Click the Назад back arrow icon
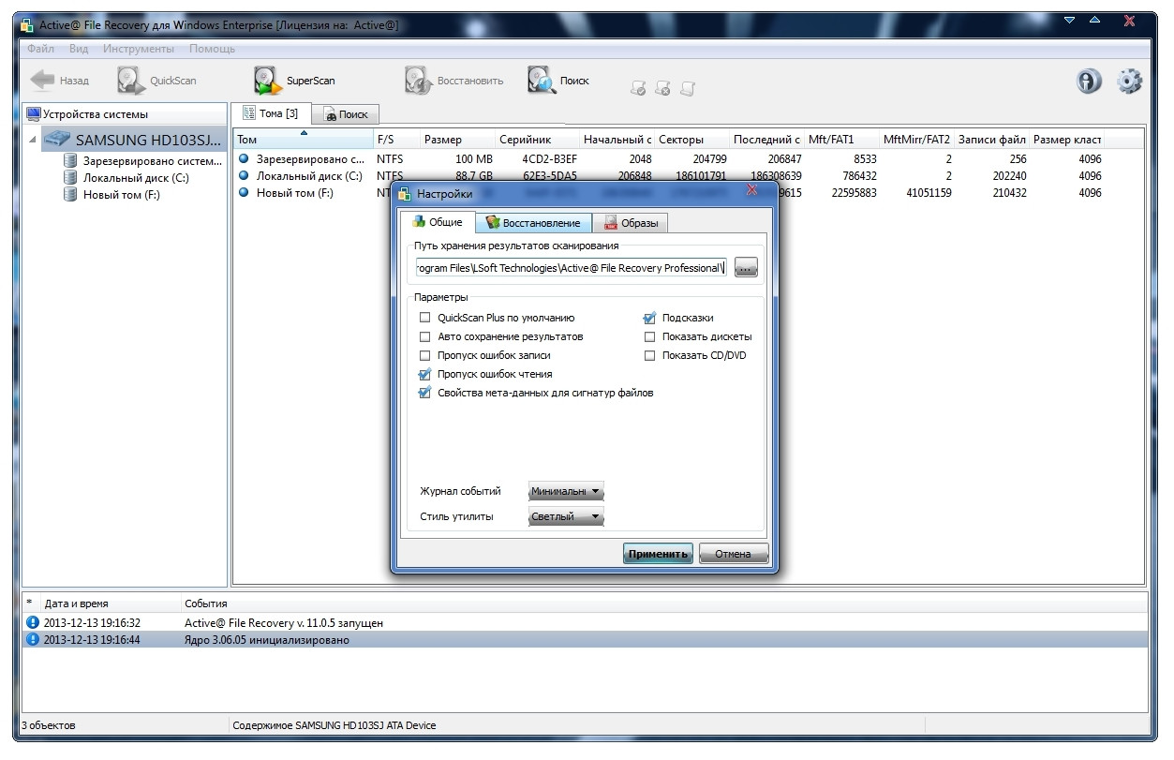The height and width of the screenshot is (760, 1174). [42, 81]
